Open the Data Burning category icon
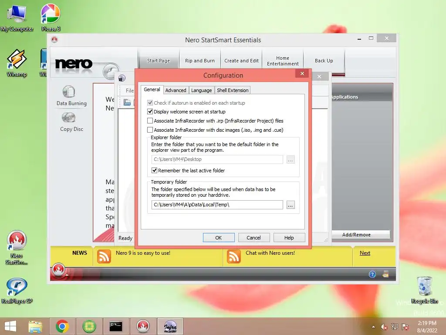446x335 pixels. pyautogui.click(x=68, y=92)
